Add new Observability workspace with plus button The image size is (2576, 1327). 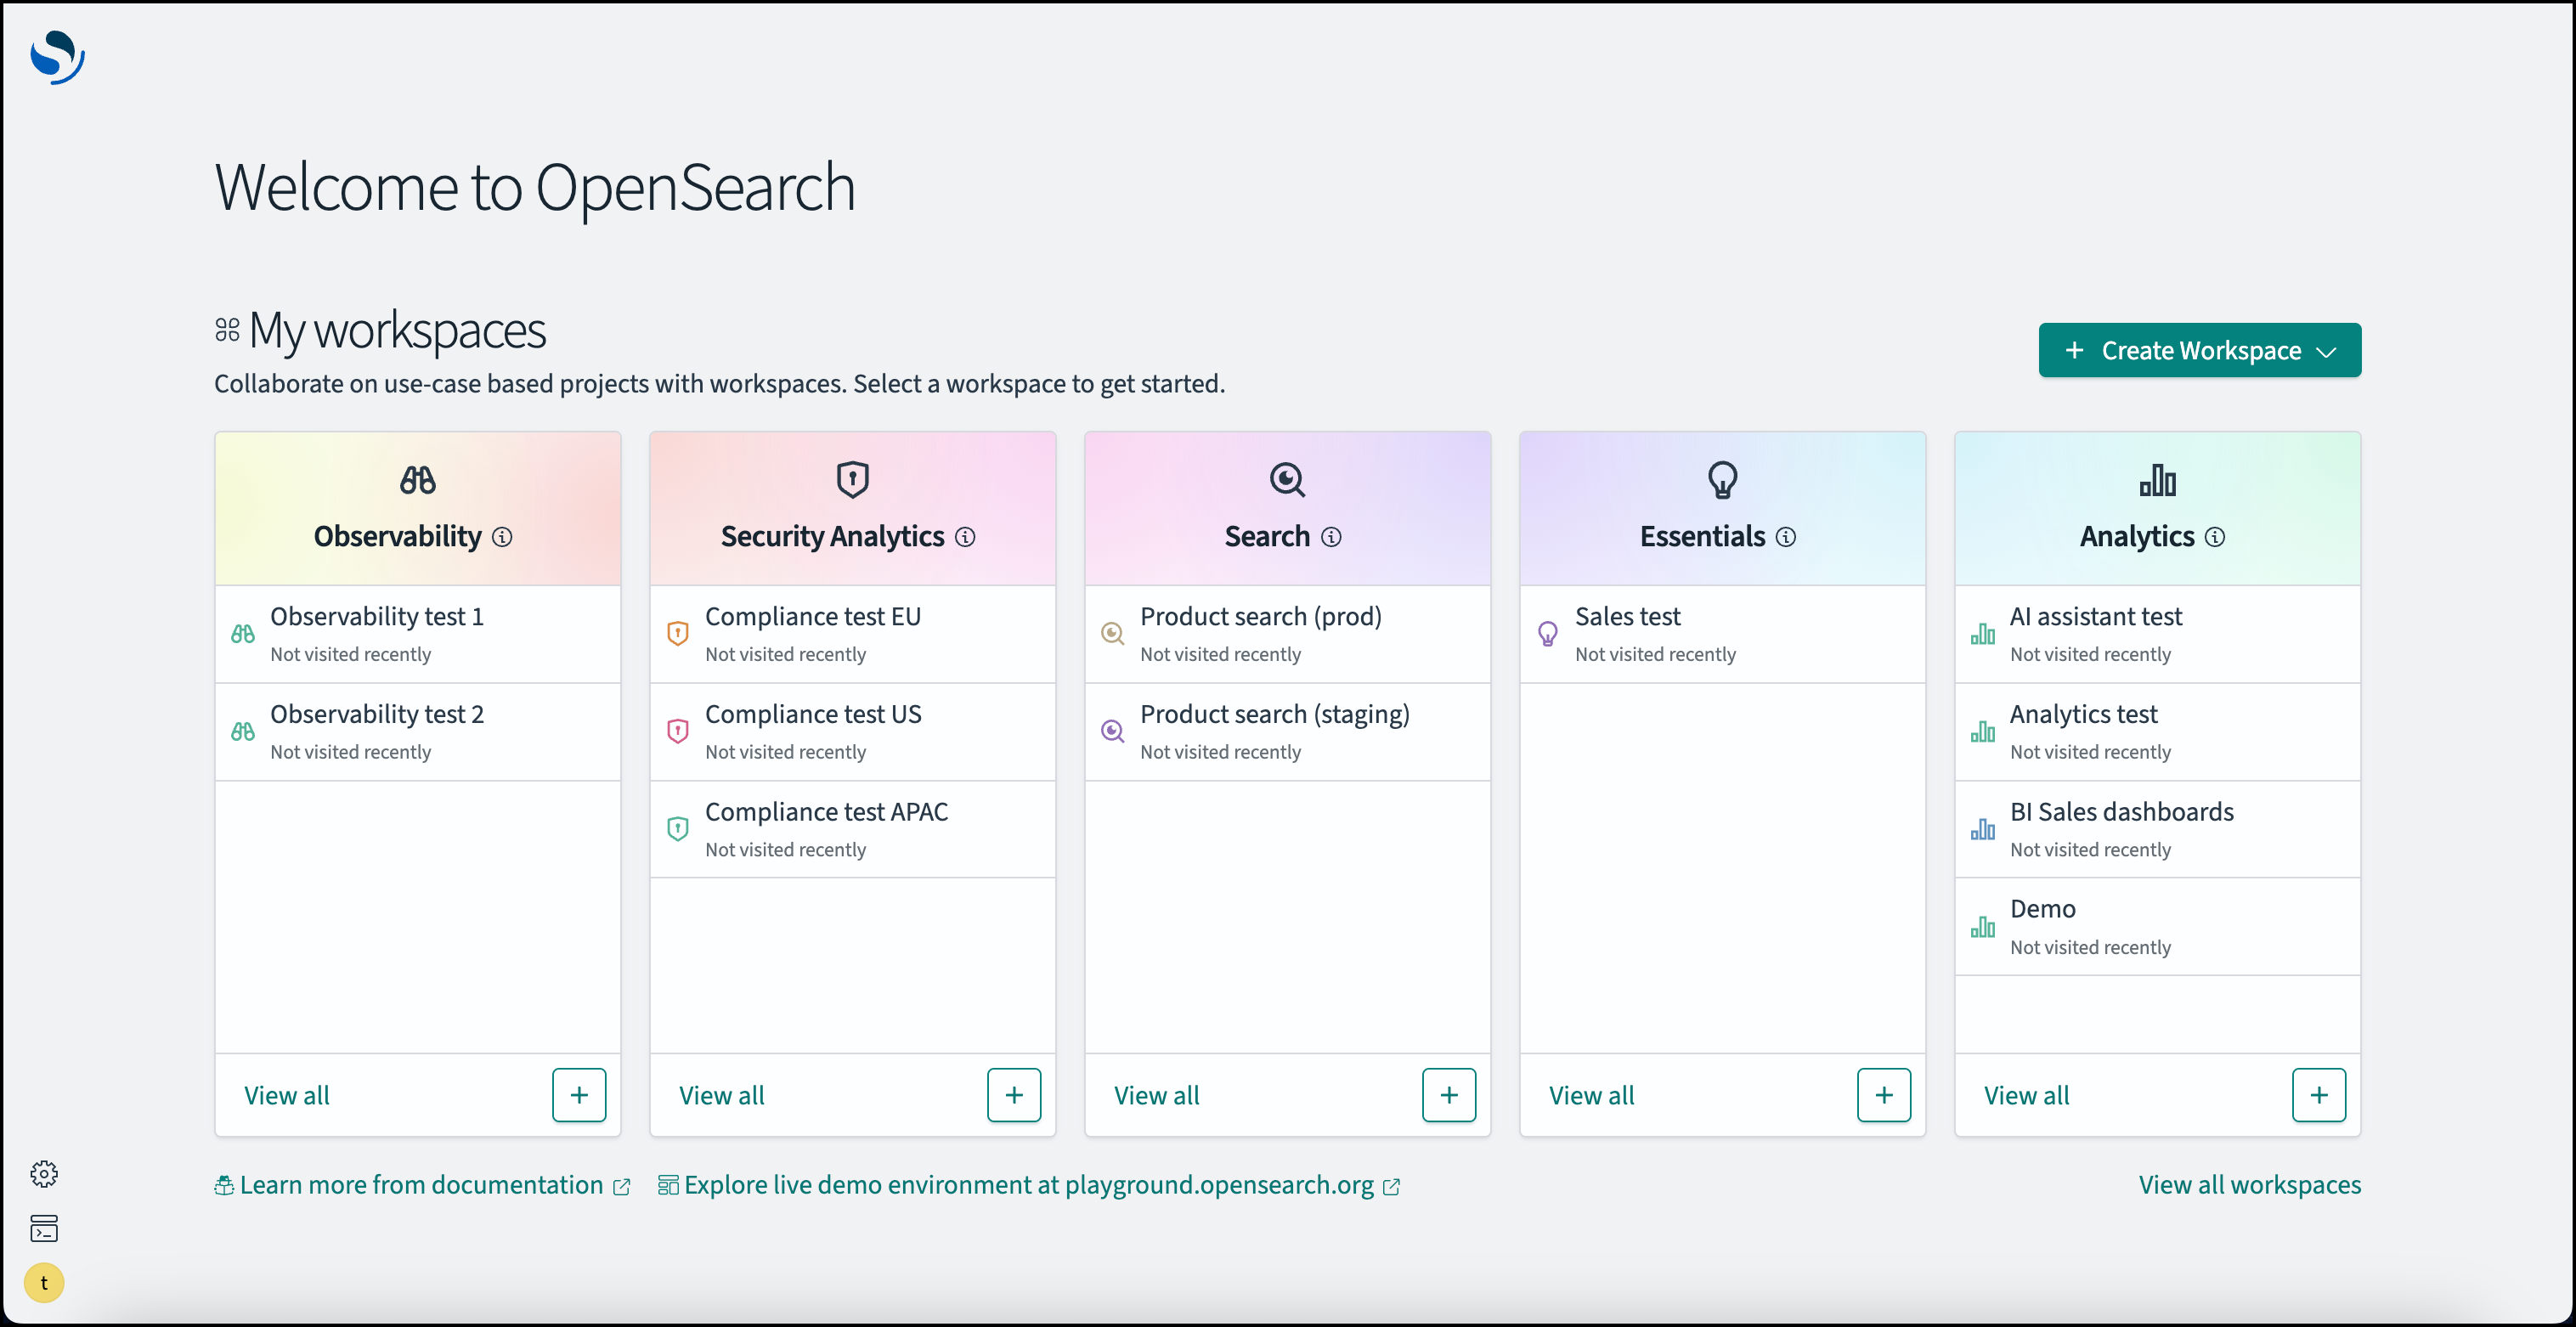tap(579, 1095)
